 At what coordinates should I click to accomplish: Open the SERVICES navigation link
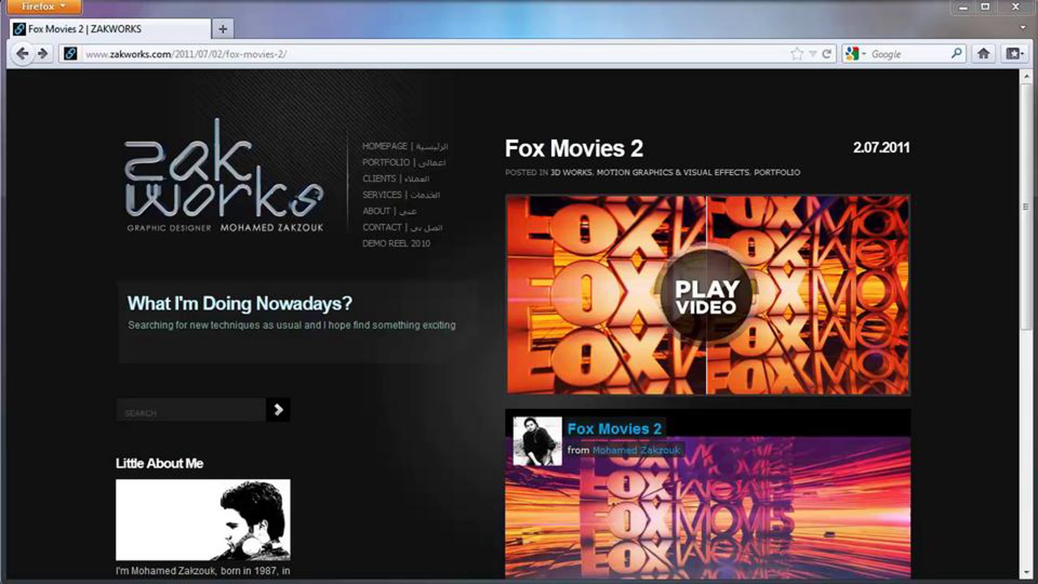click(x=401, y=195)
